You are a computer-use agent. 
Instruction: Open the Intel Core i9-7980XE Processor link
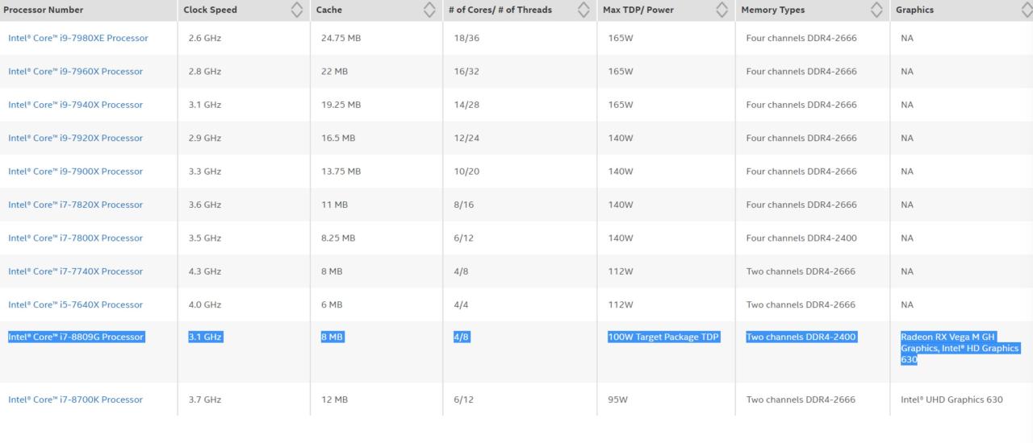[x=78, y=38]
